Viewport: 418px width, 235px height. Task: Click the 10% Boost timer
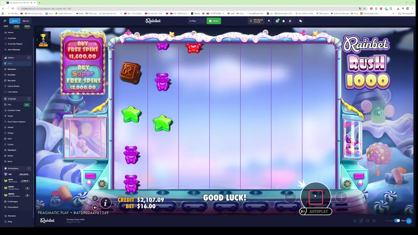click(x=256, y=21)
